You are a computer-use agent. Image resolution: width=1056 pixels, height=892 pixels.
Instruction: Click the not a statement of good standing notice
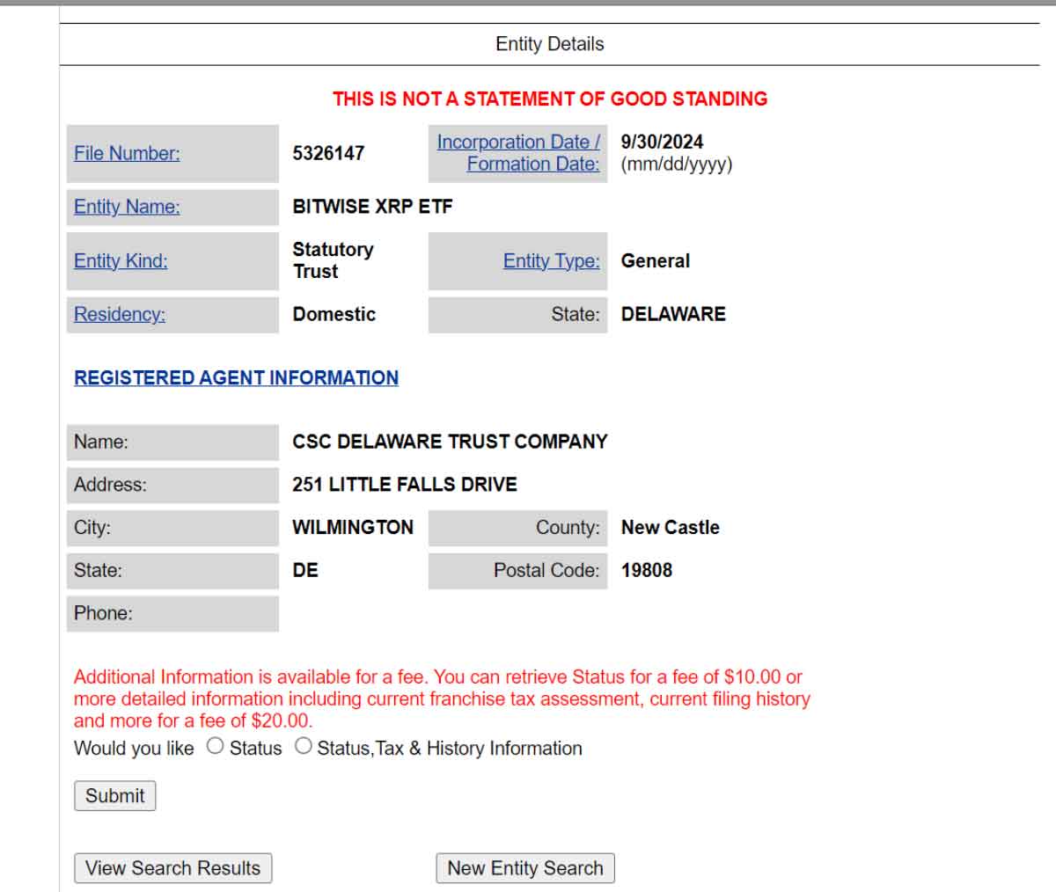pyautogui.click(x=550, y=99)
